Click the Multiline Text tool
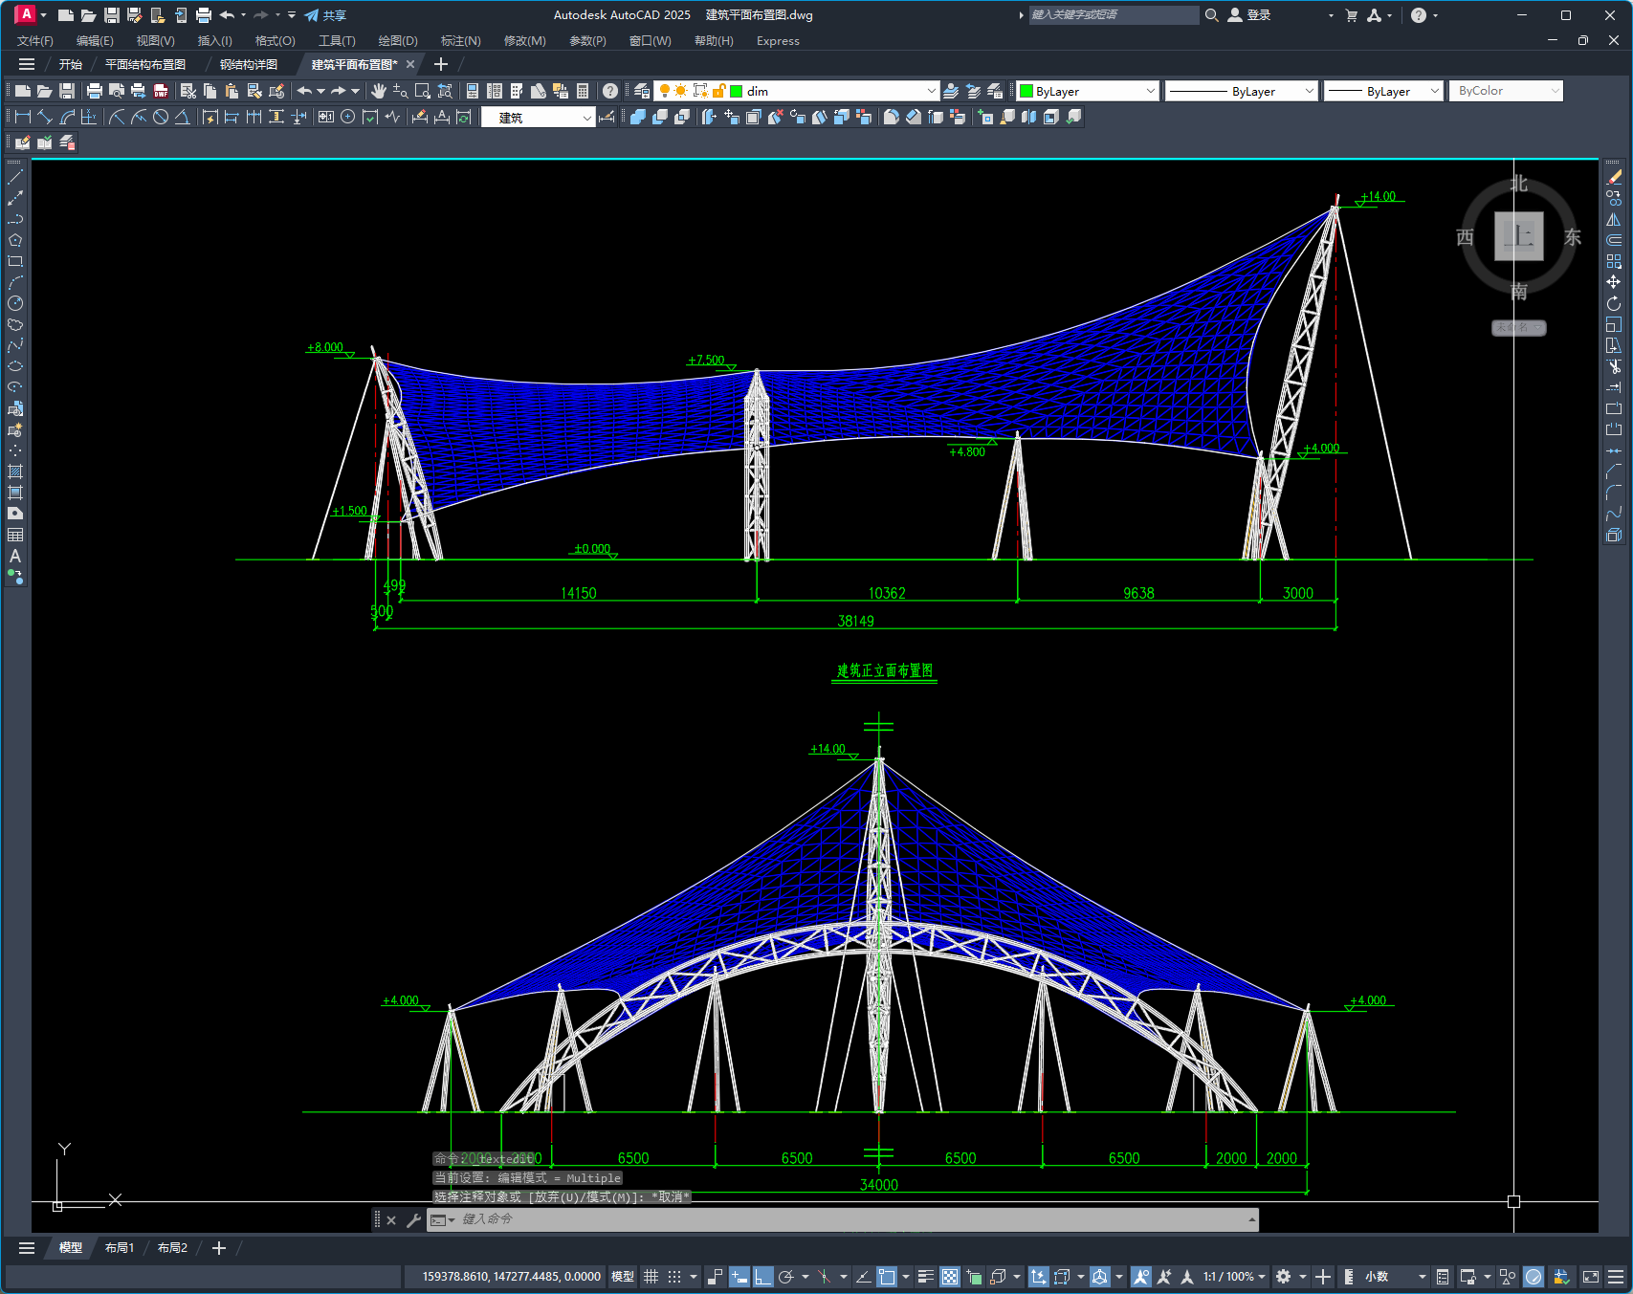Screen dimensions: 1633x1294 15,556
